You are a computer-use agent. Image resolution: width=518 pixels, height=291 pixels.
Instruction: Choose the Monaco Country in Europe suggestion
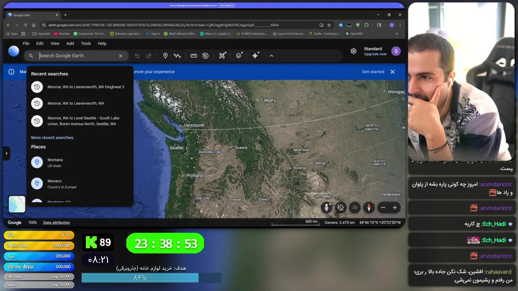tap(80, 184)
